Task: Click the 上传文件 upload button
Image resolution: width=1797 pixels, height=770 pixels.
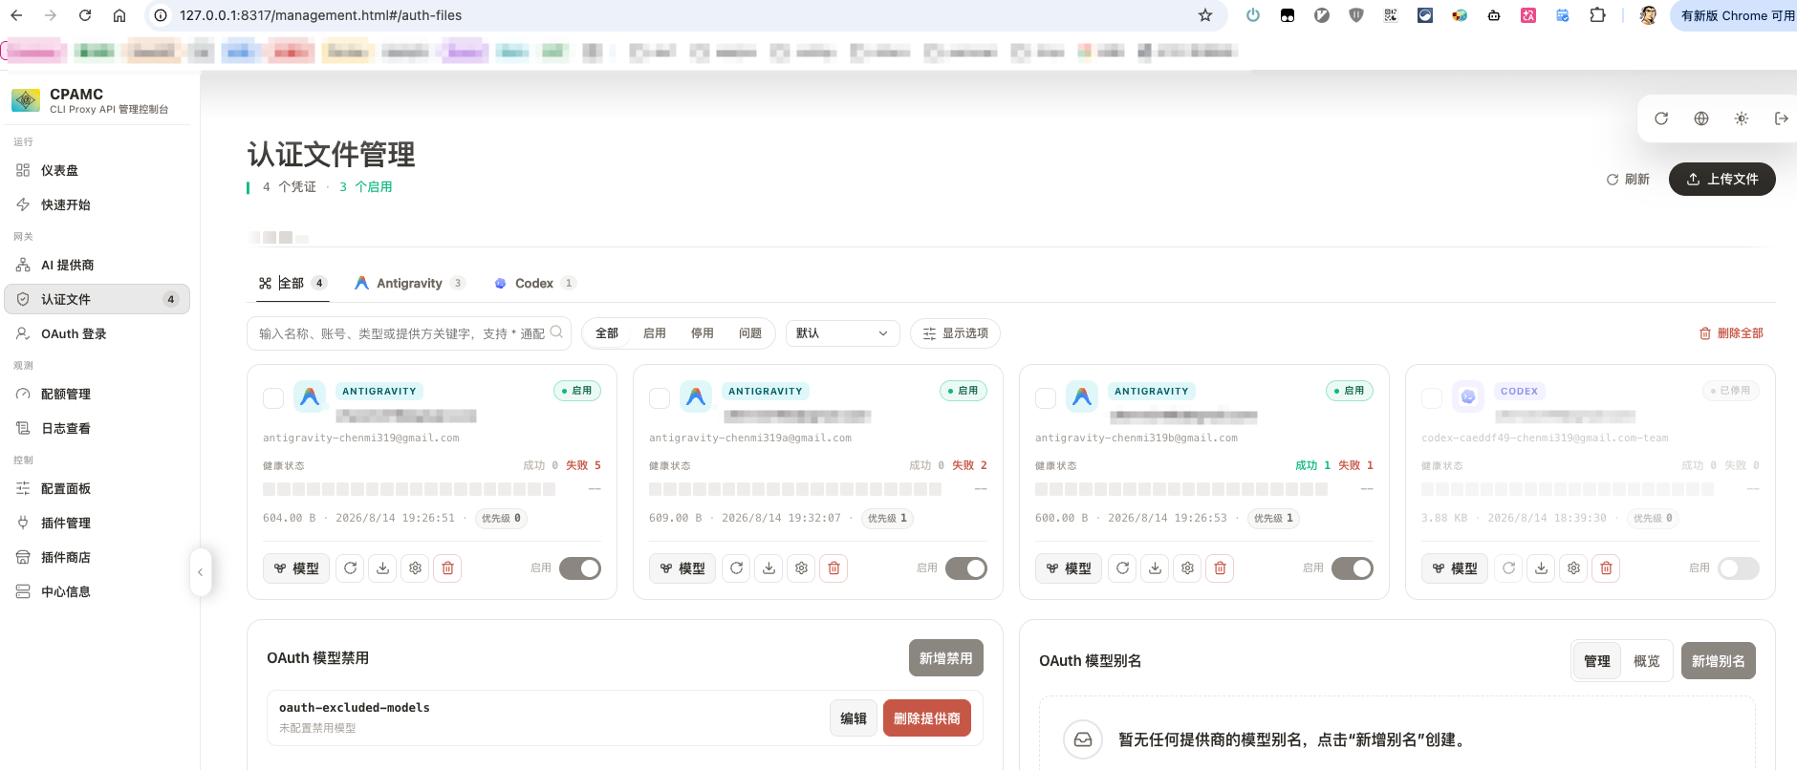Action: click(x=1721, y=179)
